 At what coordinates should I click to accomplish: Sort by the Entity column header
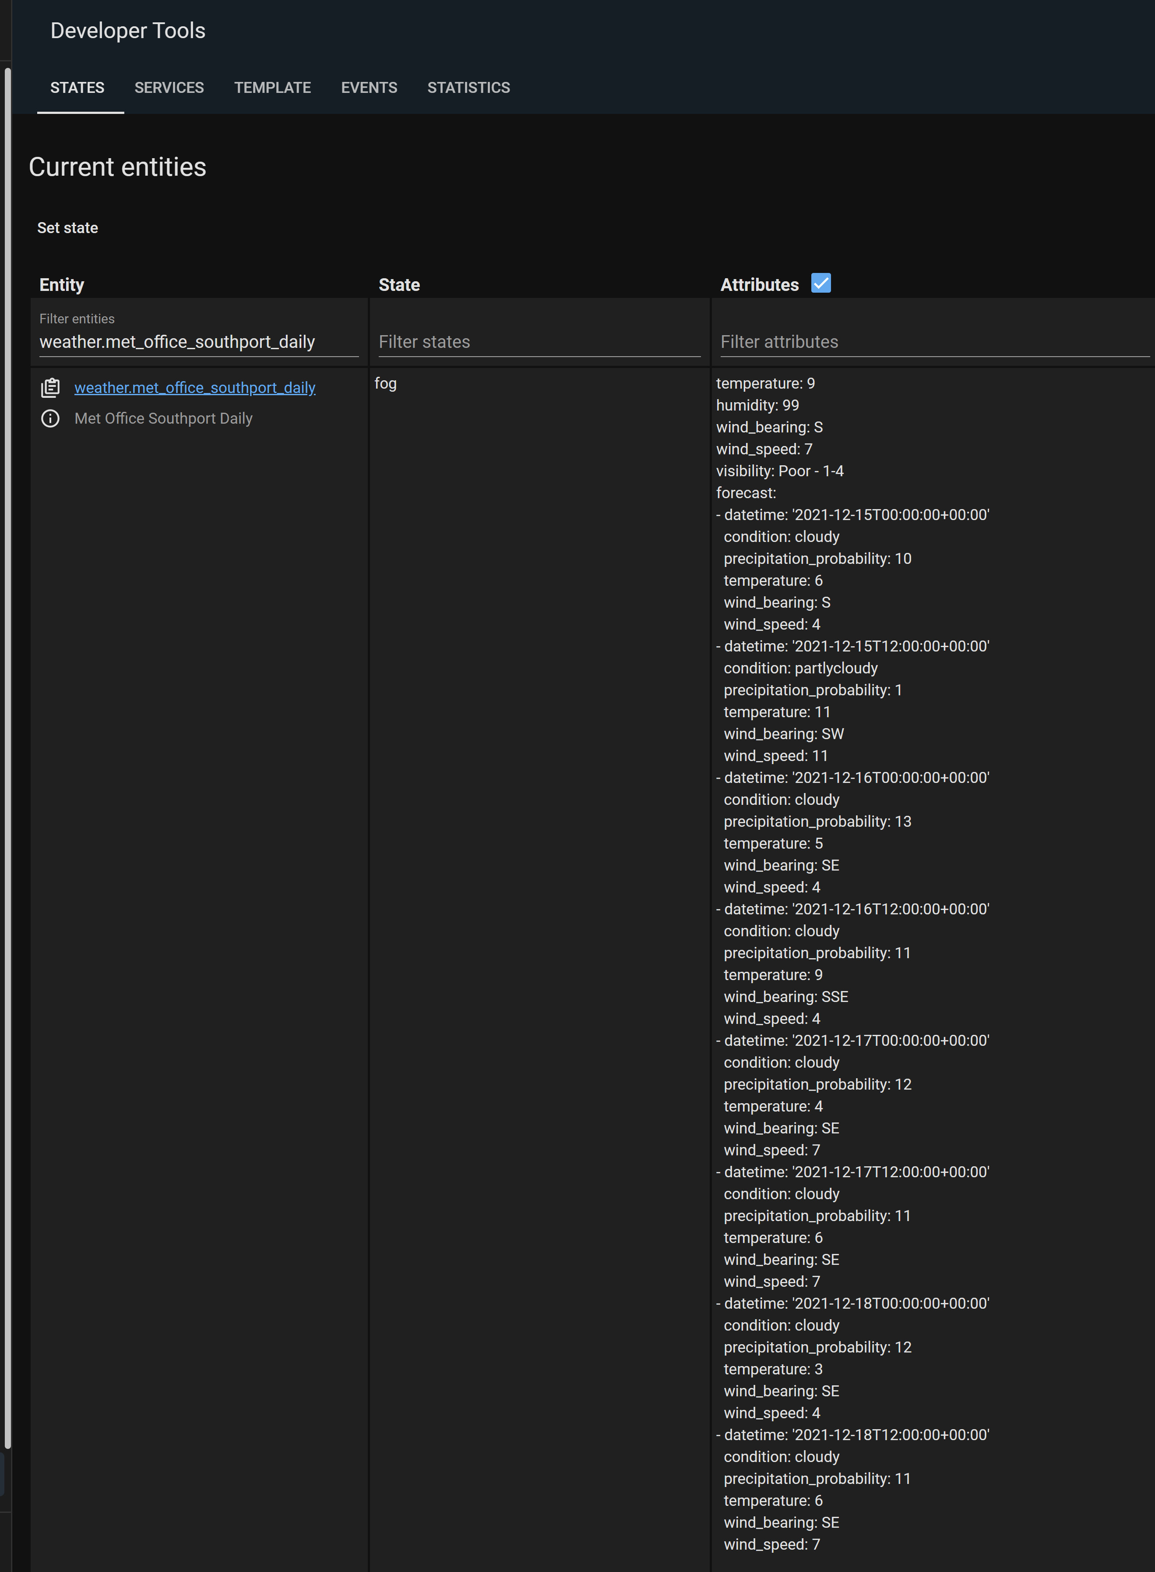[x=61, y=284]
